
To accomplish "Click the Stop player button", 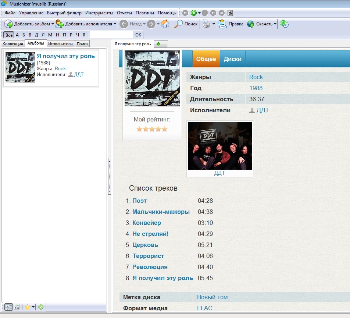I will pos(222,13).
